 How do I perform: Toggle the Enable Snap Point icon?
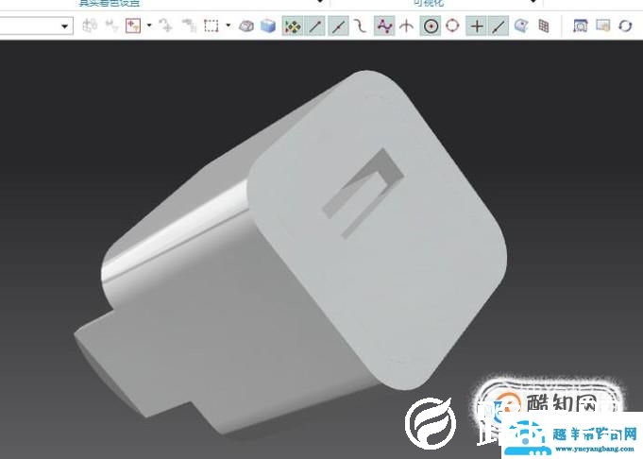293,26
